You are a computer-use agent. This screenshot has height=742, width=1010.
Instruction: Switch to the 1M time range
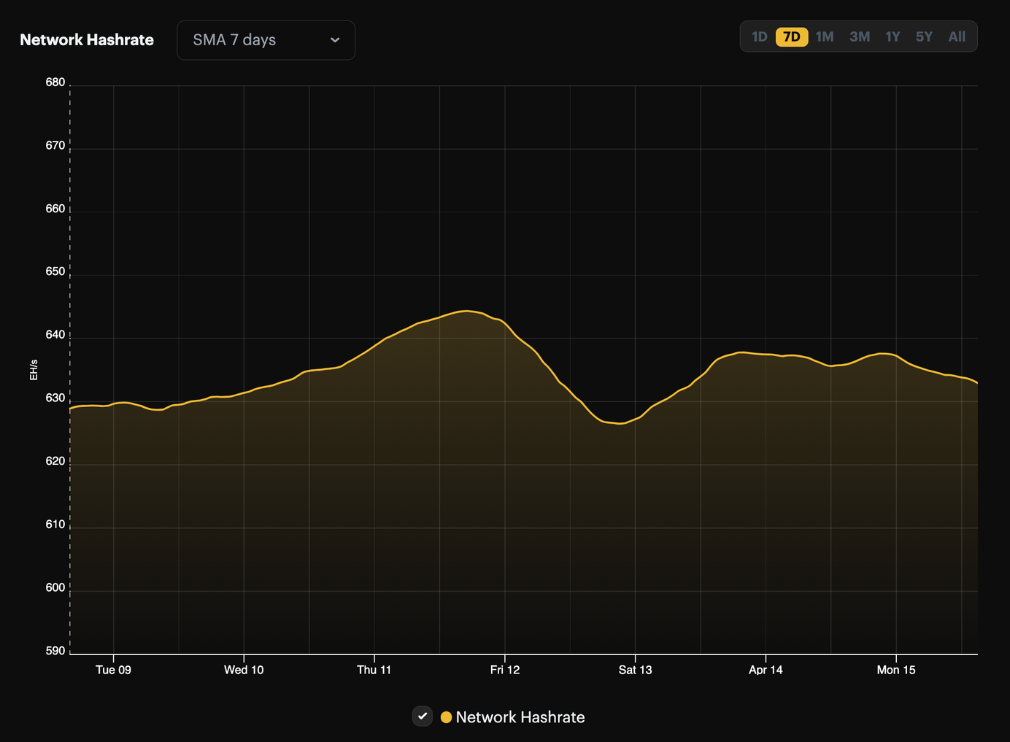point(825,36)
